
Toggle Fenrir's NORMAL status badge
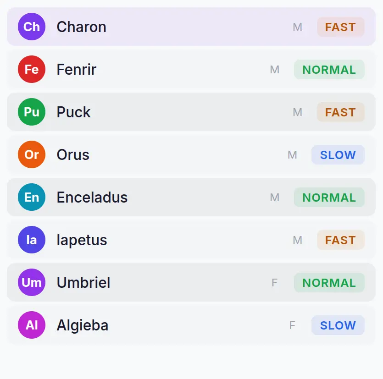(x=329, y=70)
